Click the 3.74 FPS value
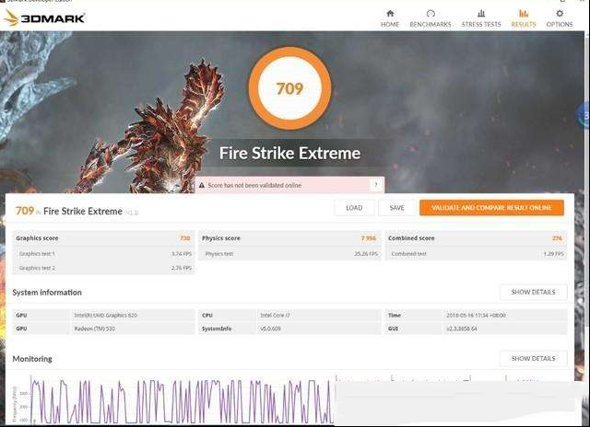This screenshot has width=590, height=427. coord(182,254)
